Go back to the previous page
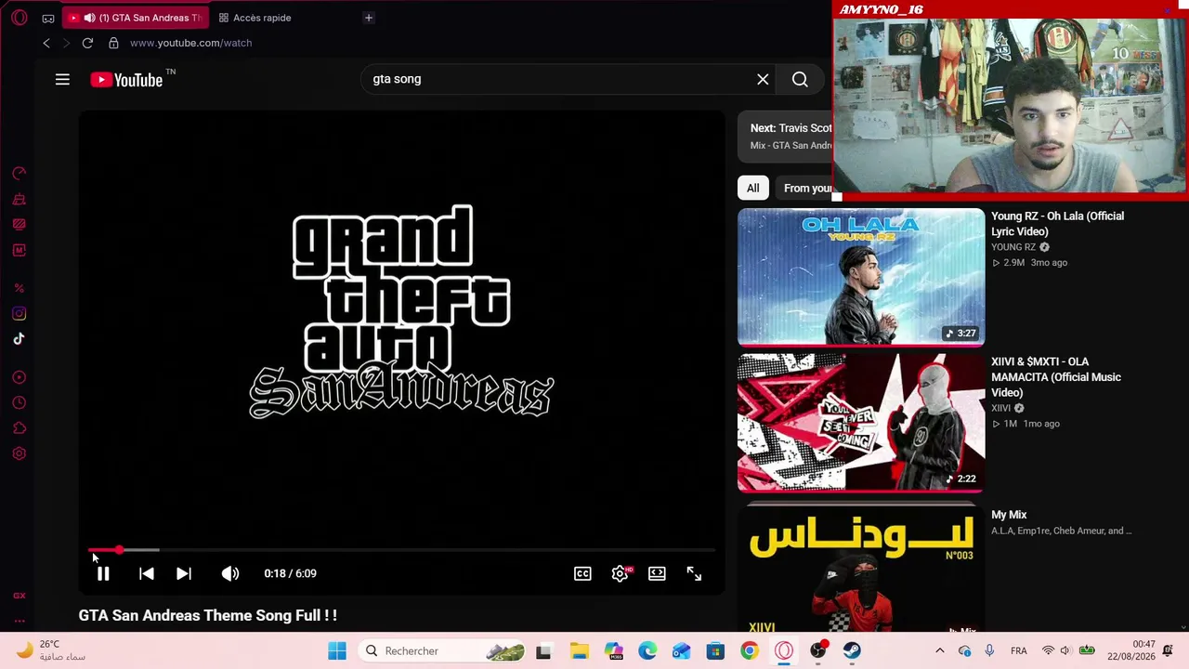The width and height of the screenshot is (1189, 669). [46, 43]
